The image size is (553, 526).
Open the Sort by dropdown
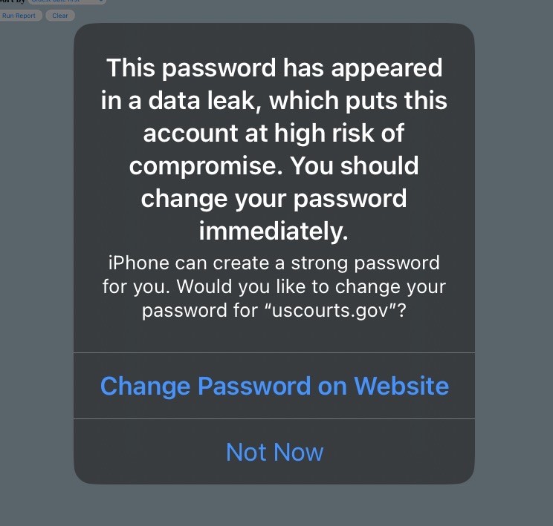pos(66,1)
